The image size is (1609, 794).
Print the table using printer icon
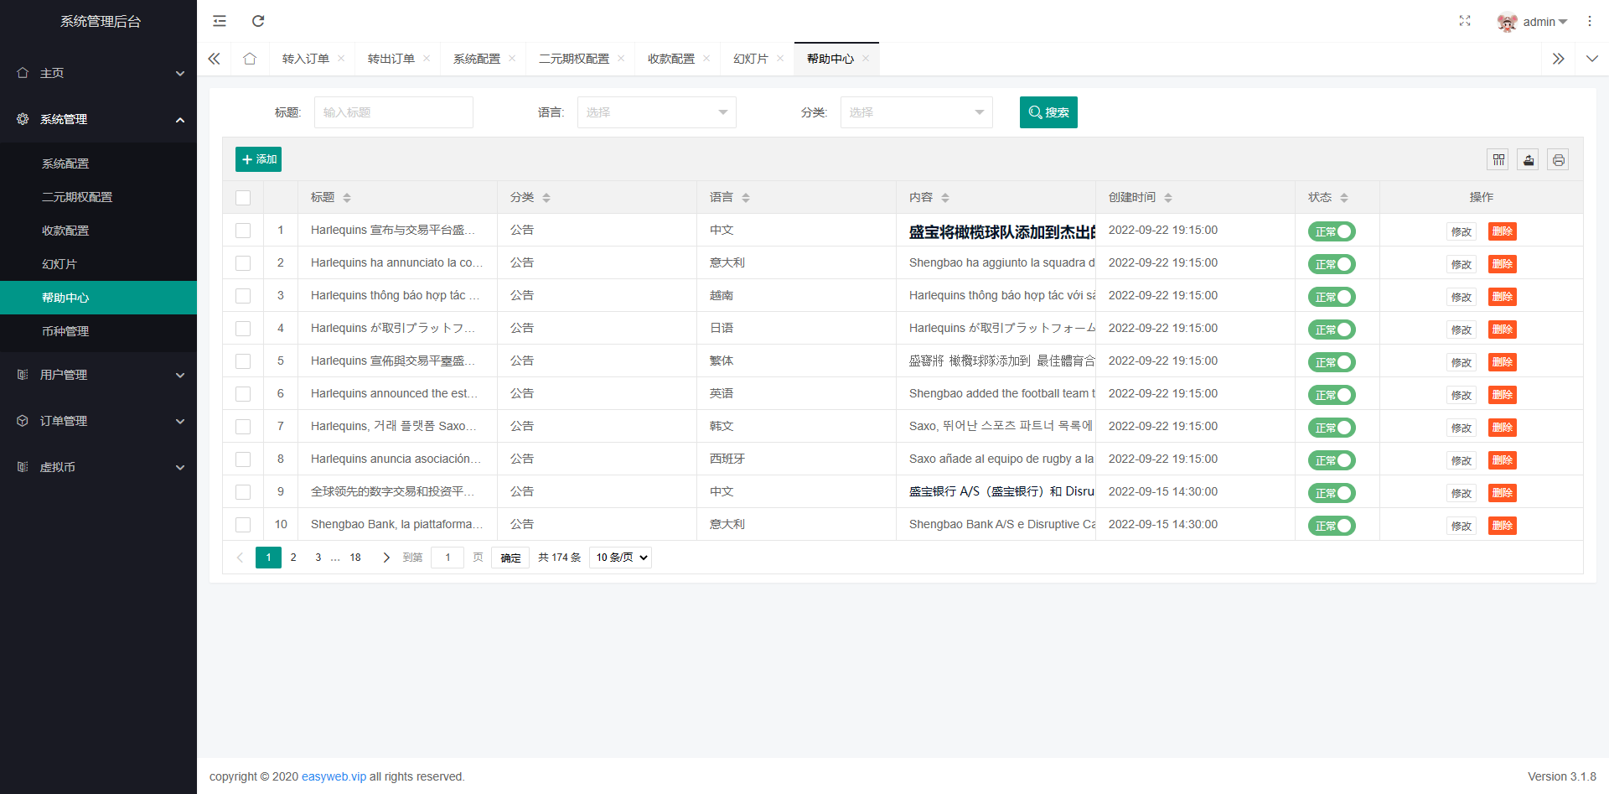pos(1558,159)
